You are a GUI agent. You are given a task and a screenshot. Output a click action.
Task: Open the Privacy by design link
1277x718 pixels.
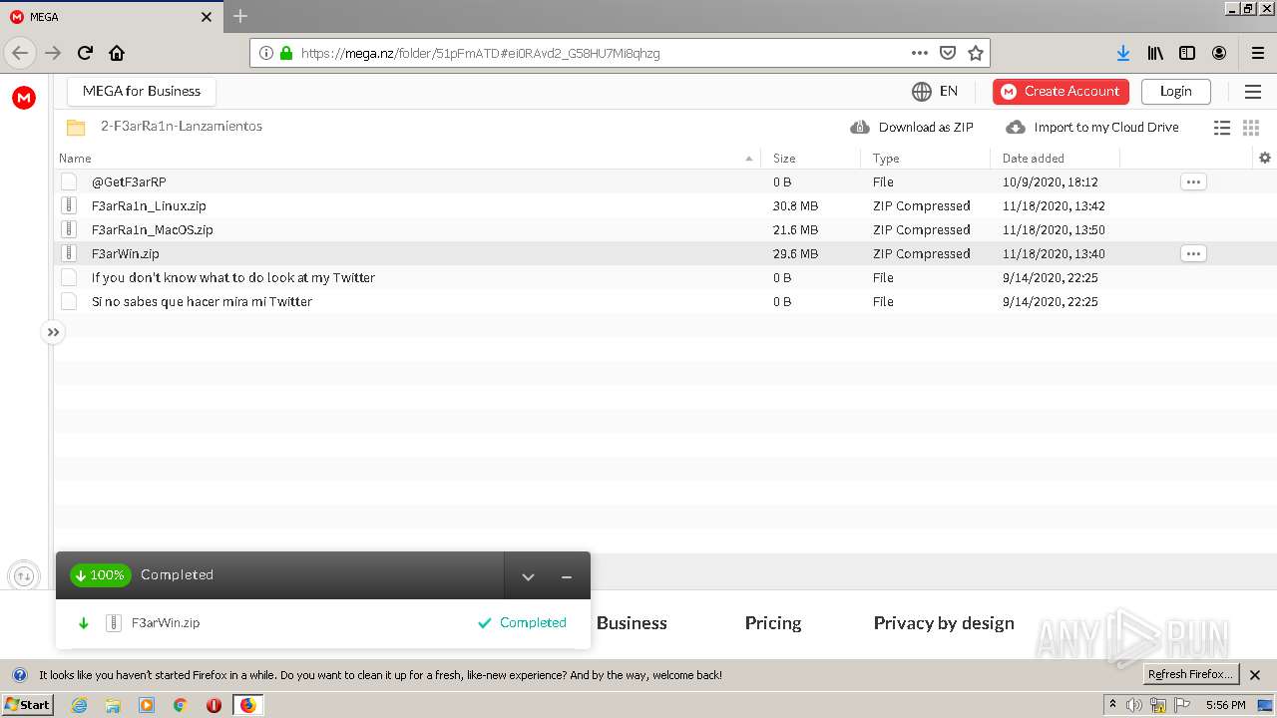pyautogui.click(x=944, y=622)
